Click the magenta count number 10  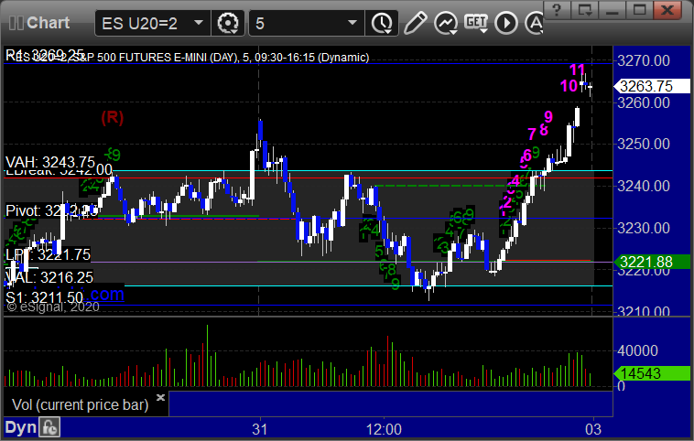[x=569, y=86]
